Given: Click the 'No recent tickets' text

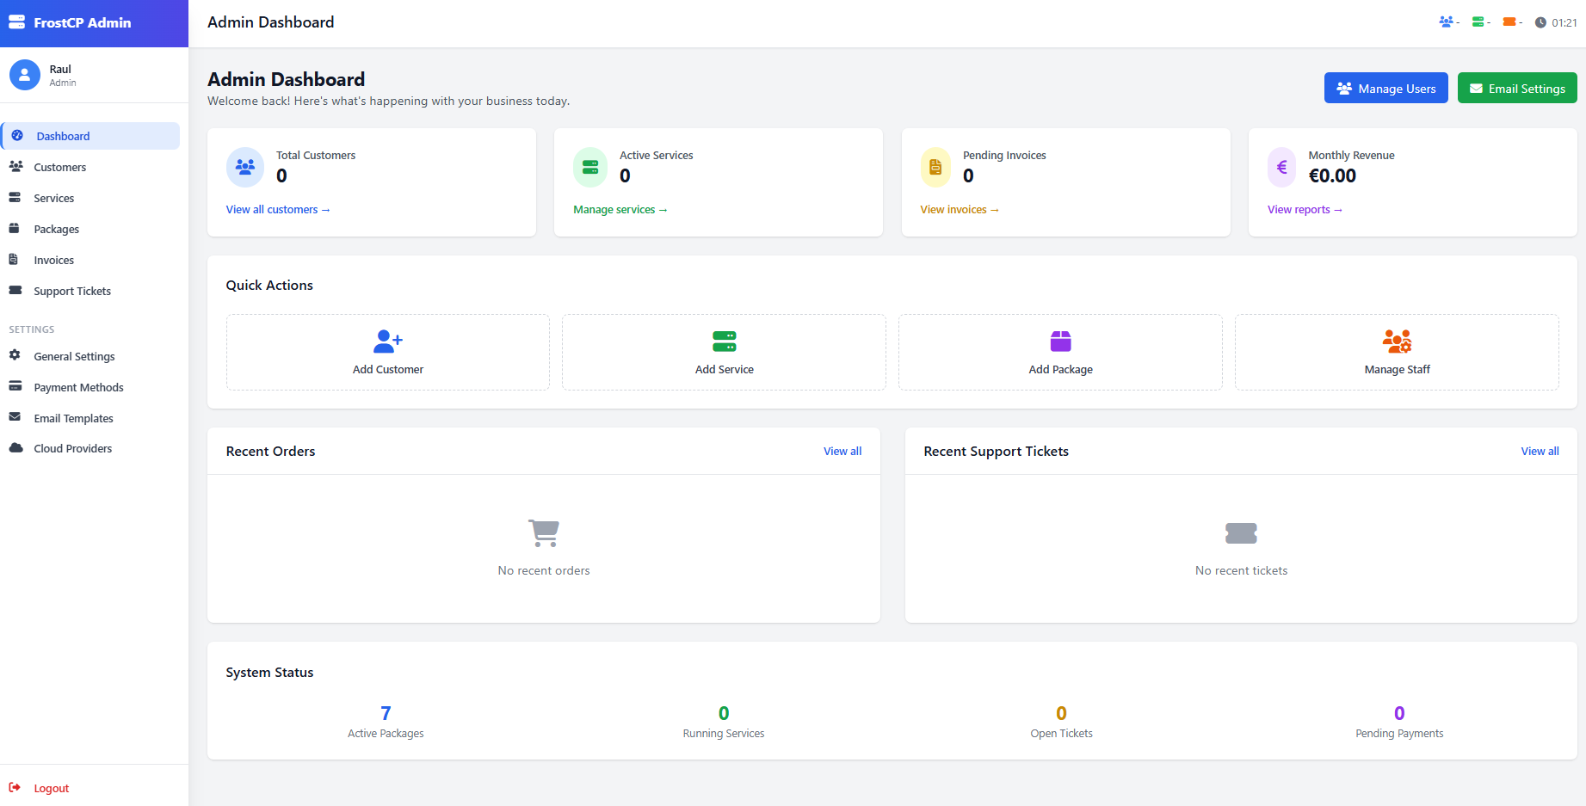Looking at the screenshot, I should [x=1241, y=570].
